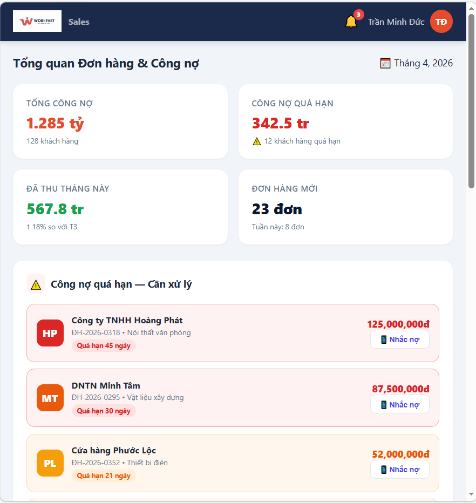Open the Tổng công nợ summary card
Screen dimensions: 476x503
pyautogui.click(x=120, y=121)
